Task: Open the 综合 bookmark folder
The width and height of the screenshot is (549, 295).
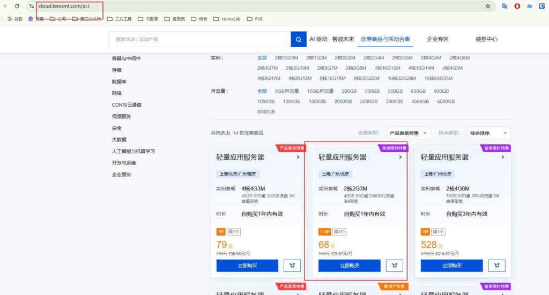Action: 199,19
